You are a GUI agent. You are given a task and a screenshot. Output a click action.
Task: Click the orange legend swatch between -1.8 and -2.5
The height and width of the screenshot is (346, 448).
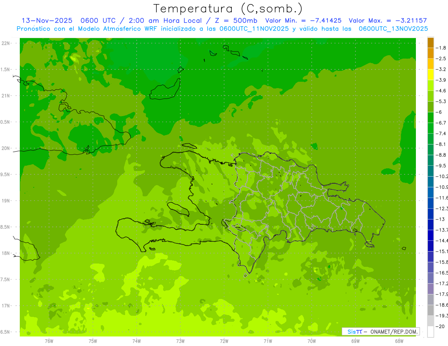click(x=430, y=53)
